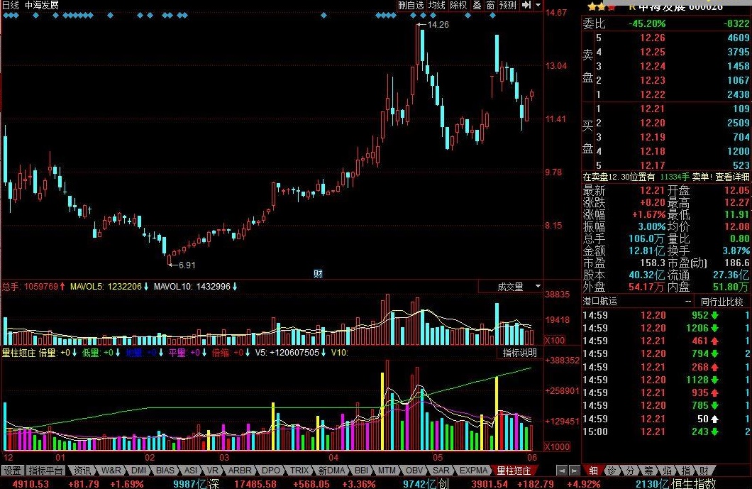This screenshot has height=489, width=752.
Task: Click the 15:00 trade record row
Action: pyautogui.click(x=666, y=432)
